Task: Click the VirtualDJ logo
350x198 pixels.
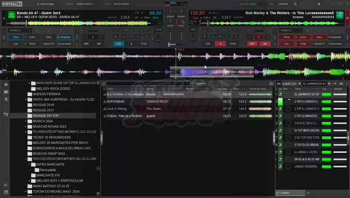Action: coord(12,4)
